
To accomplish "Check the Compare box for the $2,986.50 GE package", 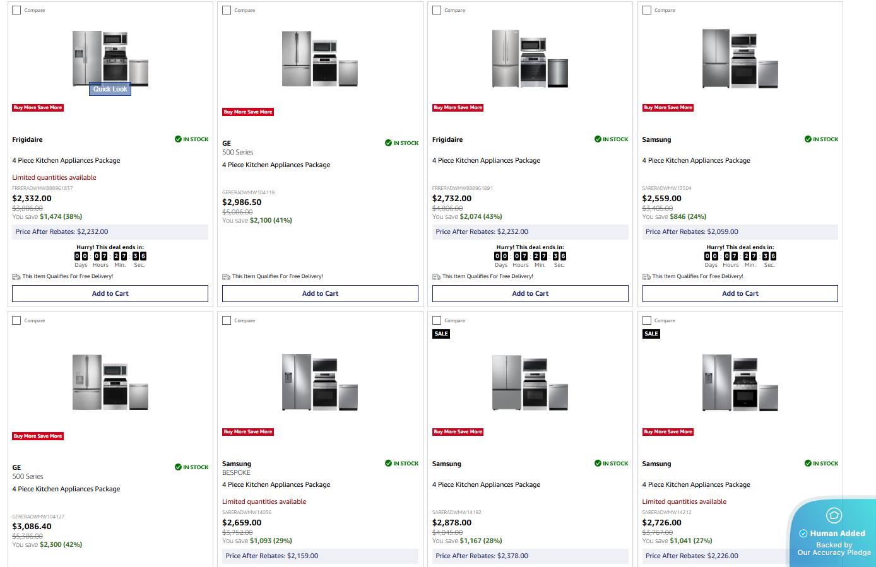I will (227, 10).
